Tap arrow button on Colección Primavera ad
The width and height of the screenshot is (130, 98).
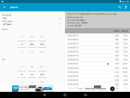[x=112, y=89]
